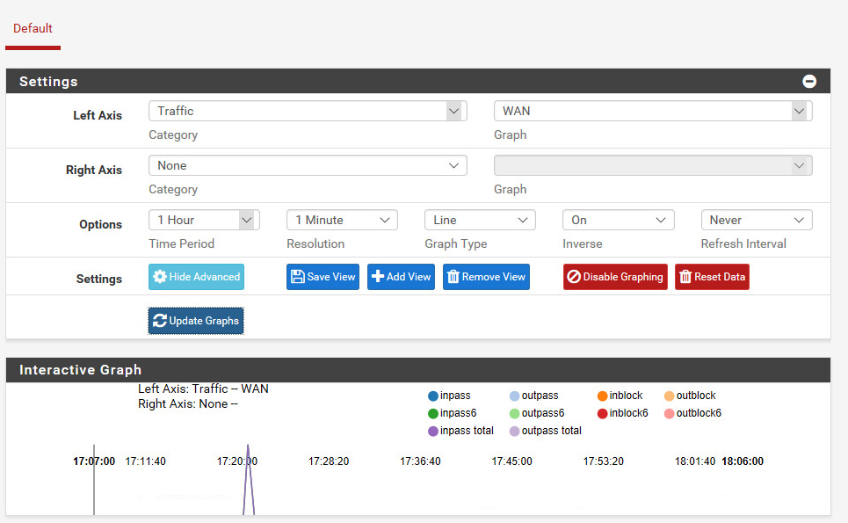Click the purple traffic spike near 17:20
Image resolution: width=848 pixels, height=523 pixels.
pyautogui.click(x=248, y=482)
